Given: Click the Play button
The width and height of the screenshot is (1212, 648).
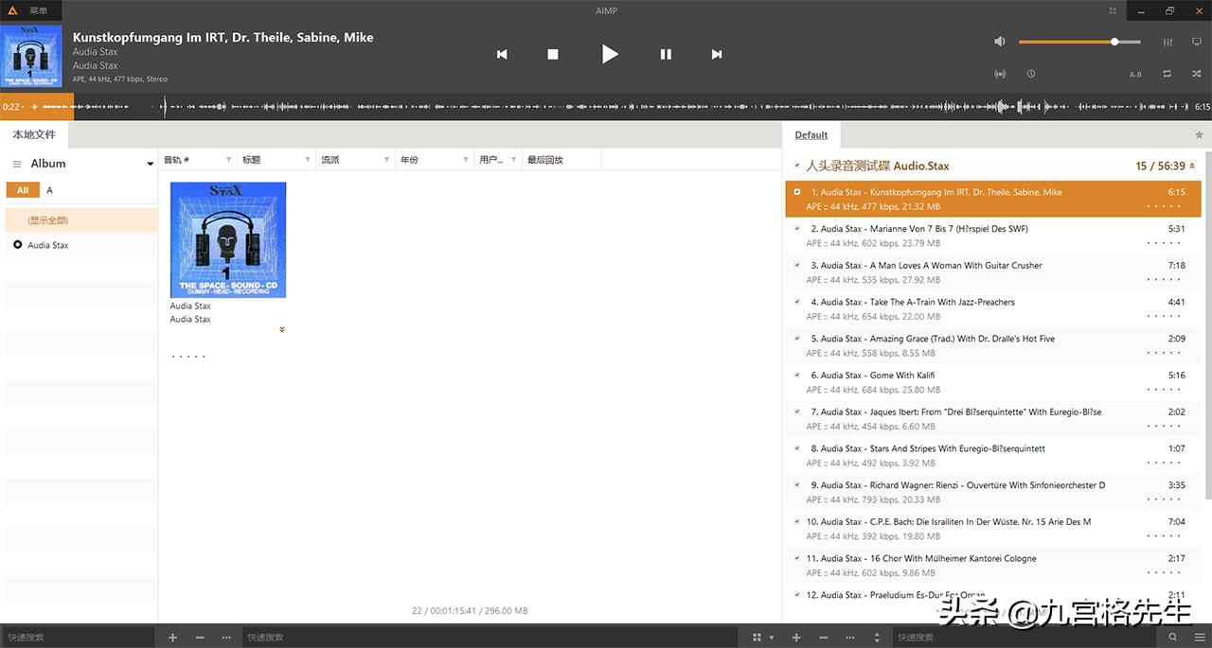Looking at the screenshot, I should (610, 54).
